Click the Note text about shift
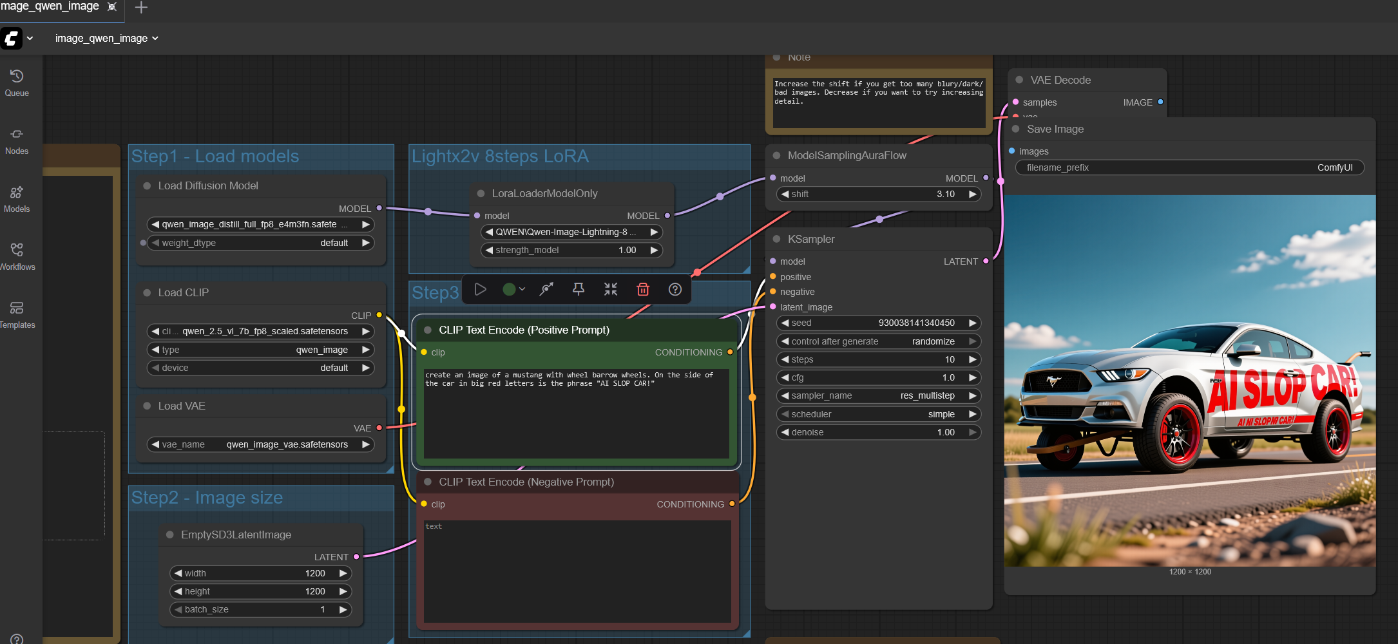This screenshot has width=1398, height=644. pos(879,103)
